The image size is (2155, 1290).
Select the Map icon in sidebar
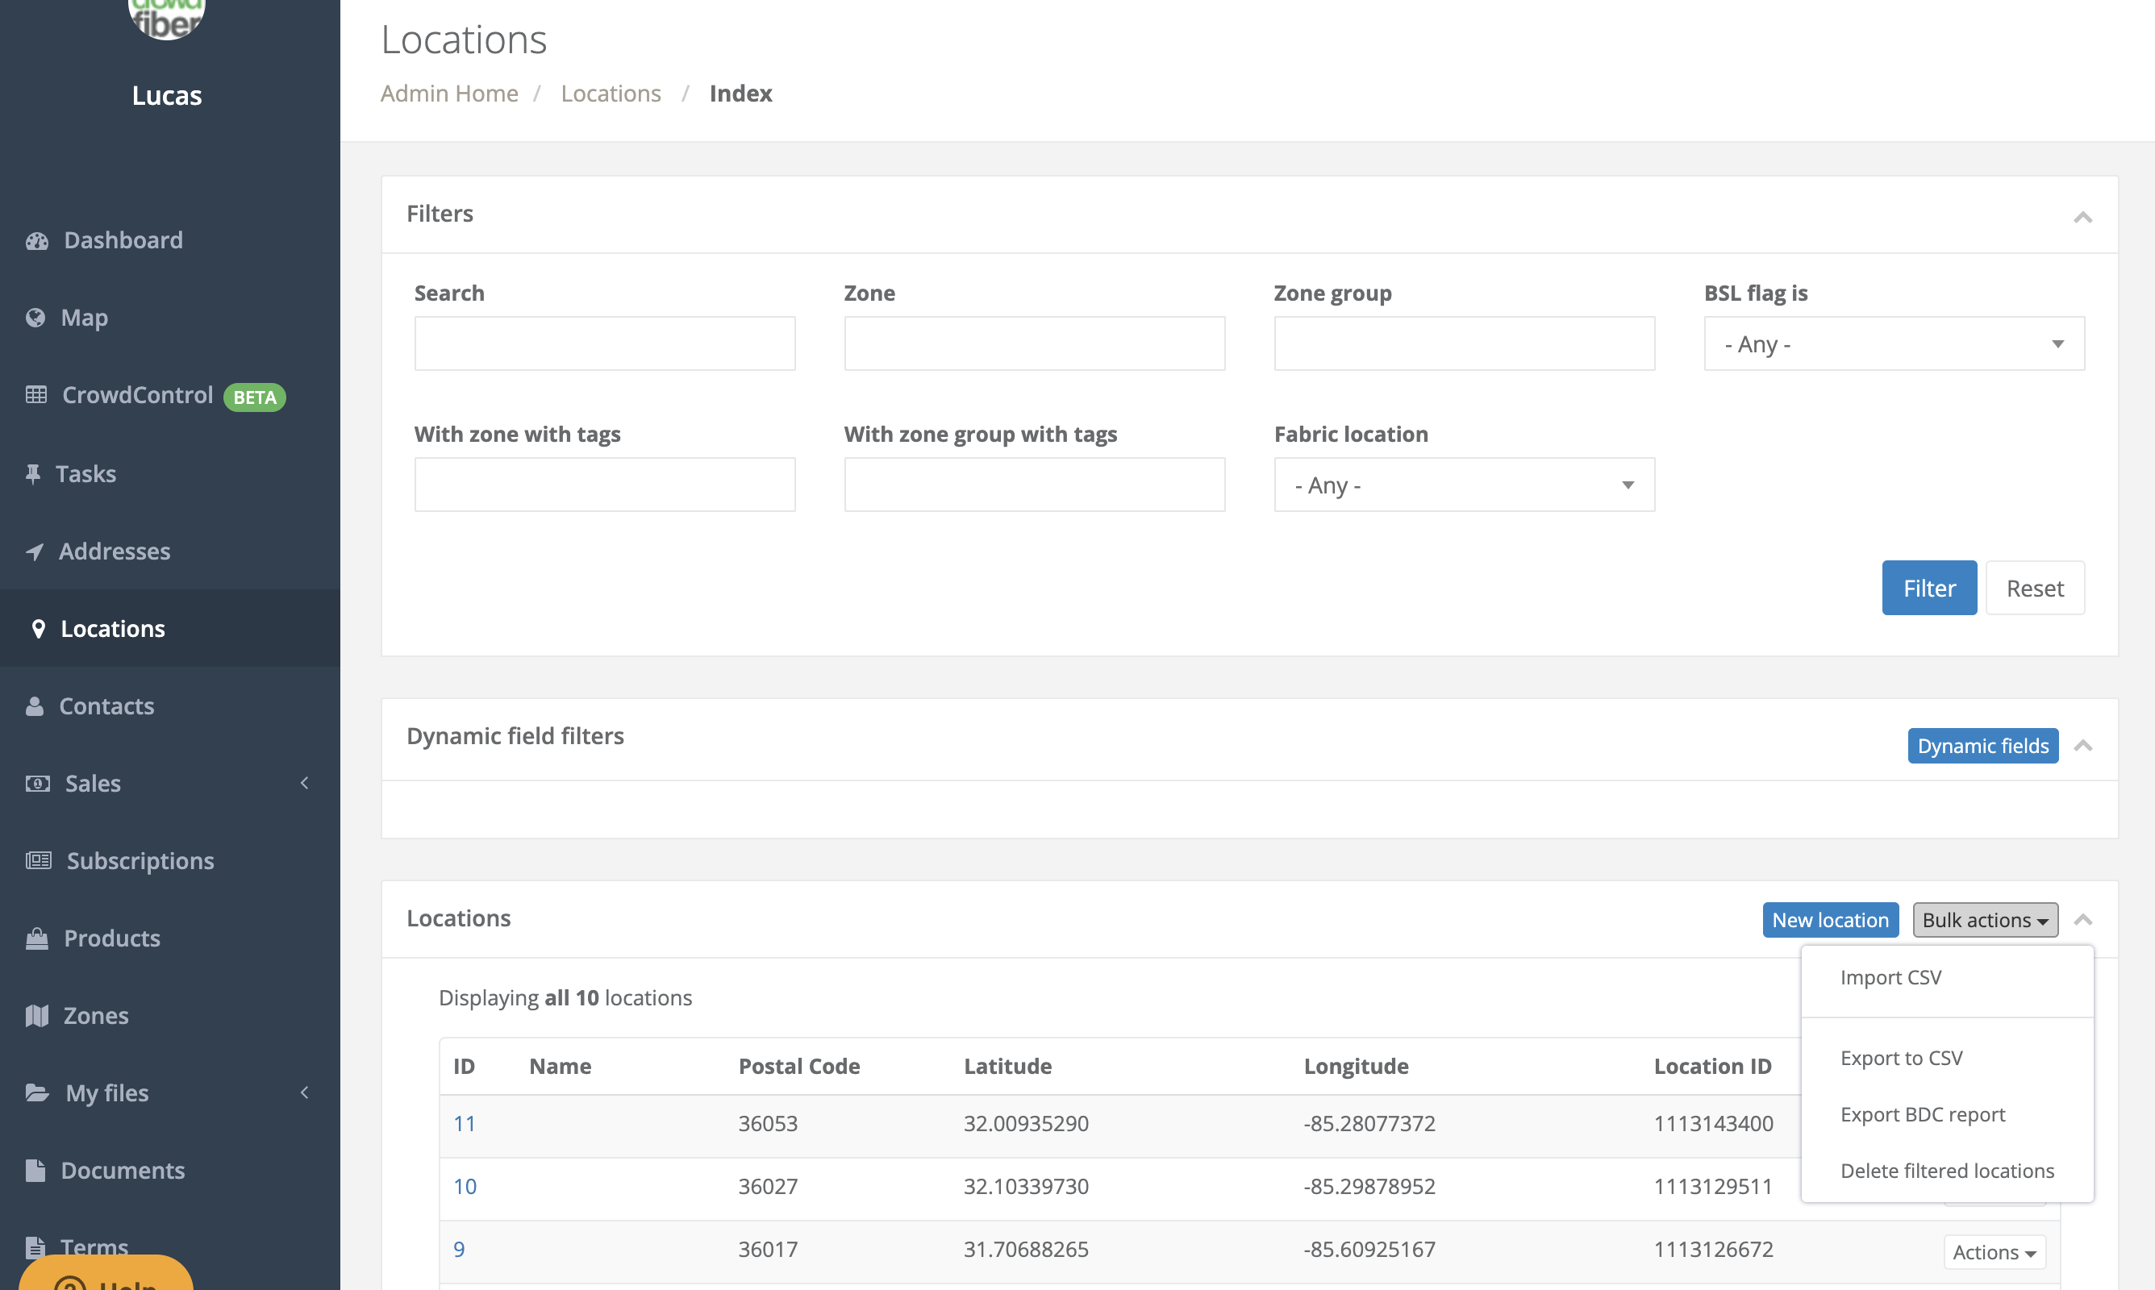click(x=35, y=318)
